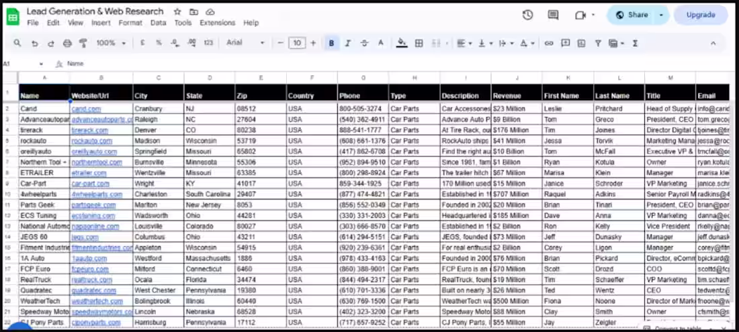
Task: Select the cell containing Bolingbrook
Action: tap(159, 301)
